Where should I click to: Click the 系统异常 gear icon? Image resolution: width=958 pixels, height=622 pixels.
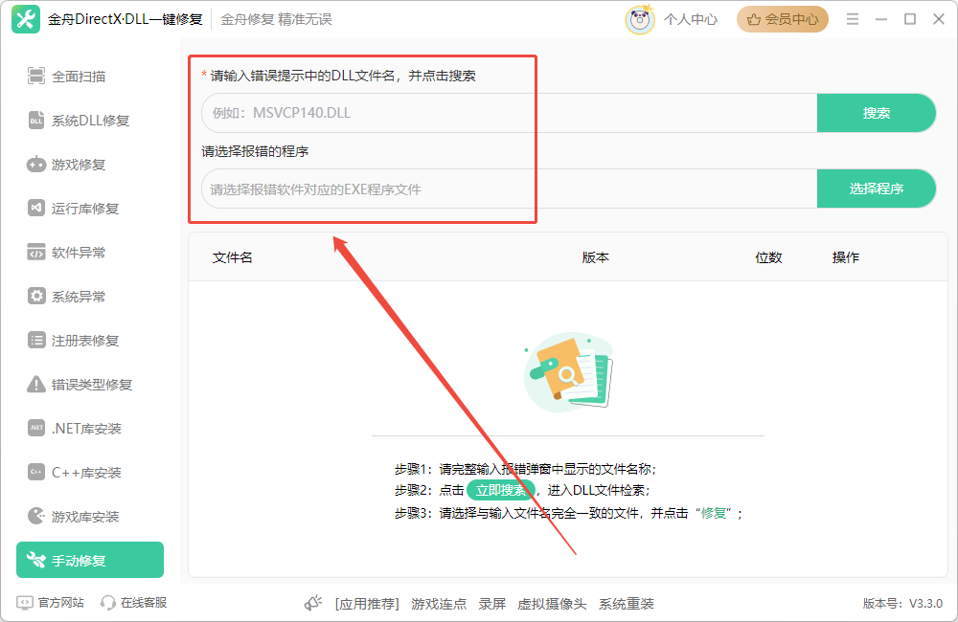click(36, 296)
